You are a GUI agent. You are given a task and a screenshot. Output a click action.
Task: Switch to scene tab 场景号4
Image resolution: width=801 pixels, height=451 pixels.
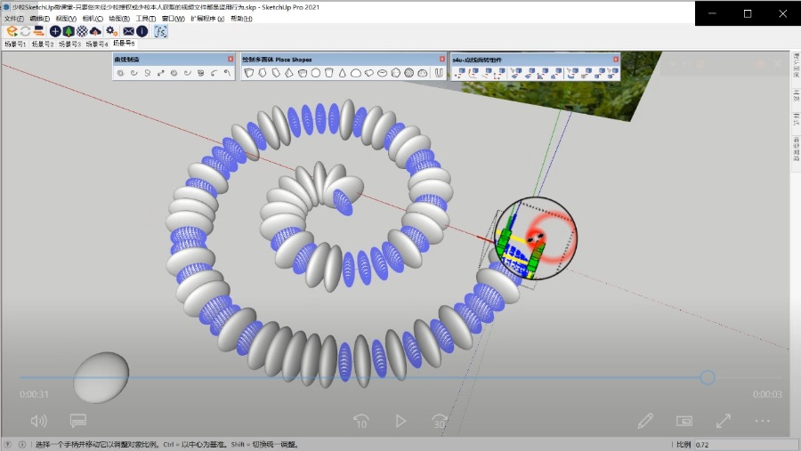click(96, 44)
